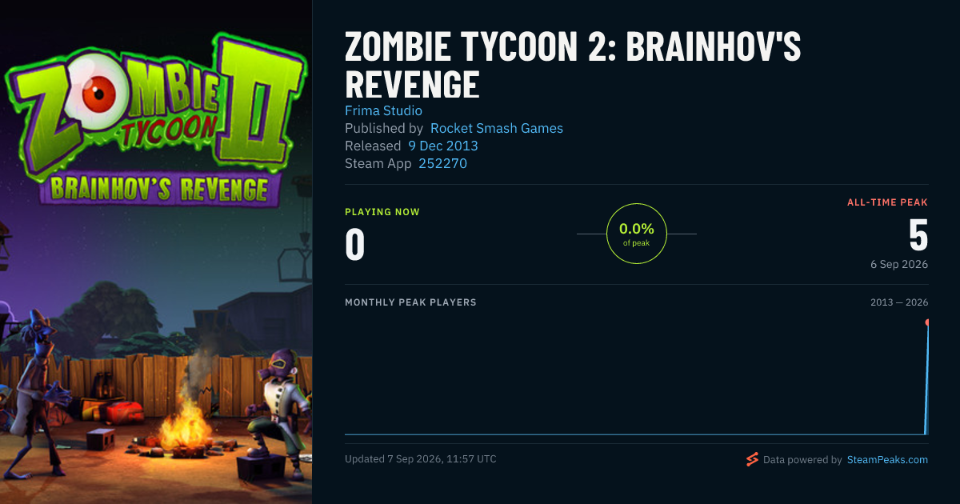Click the Playing Now count 0
Image resolution: width=960 pixels, height=504 pixels.
[x=355, y=245]
